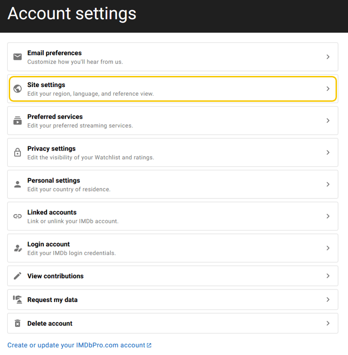348x355 pixels.
Task: Click the chevron on the Delete account row
Action: coord(328,323)
